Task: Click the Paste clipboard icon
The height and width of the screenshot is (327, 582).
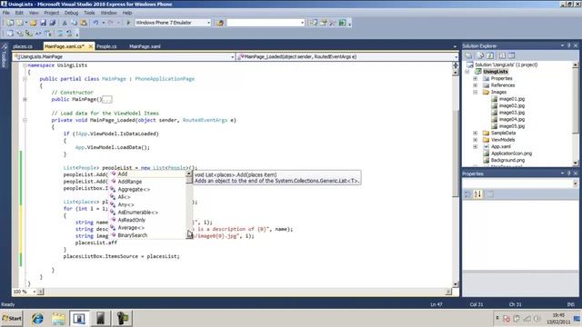Action: [x=84, y=23]
